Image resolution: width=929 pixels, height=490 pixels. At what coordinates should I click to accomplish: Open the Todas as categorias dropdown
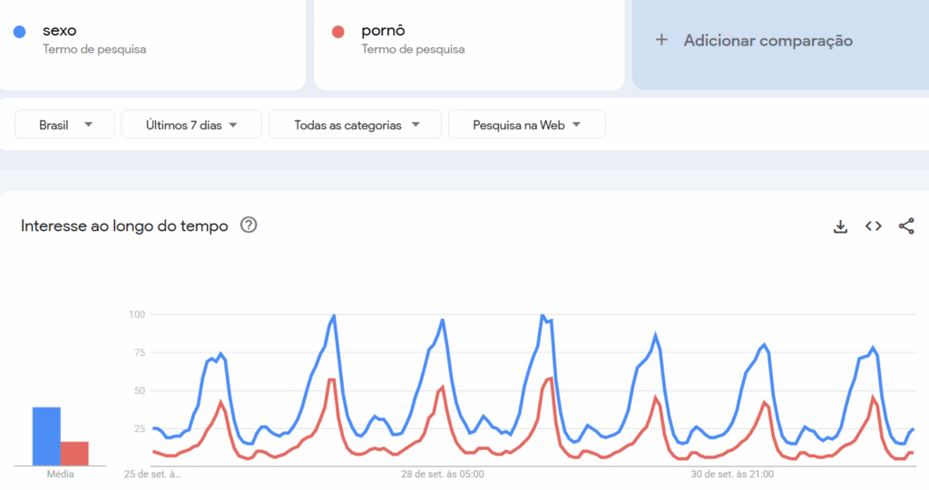point(355,125)
